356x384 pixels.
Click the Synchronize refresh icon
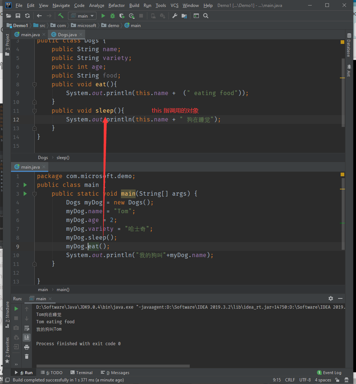click(27, 16)
